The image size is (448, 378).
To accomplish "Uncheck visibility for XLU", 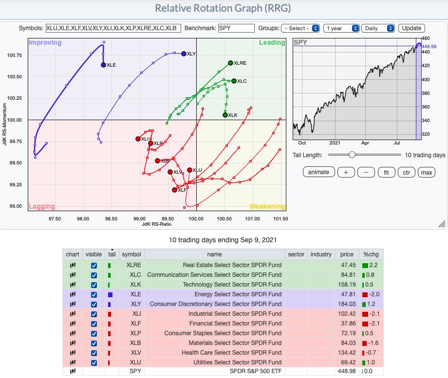I will point(93,362).
